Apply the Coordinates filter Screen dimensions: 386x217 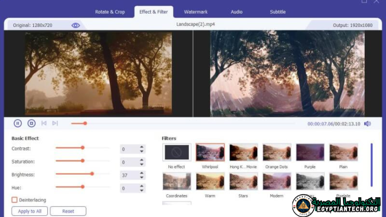point(177,181)
